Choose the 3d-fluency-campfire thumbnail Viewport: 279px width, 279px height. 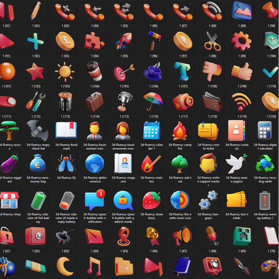(x=180, y=131)
